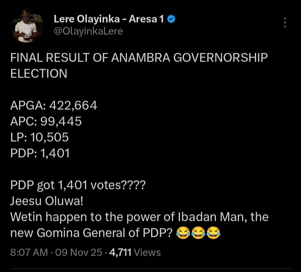Image resolution: width=301 pixels, height=272 pixels.
Task: Click the APC: 99,445 result line
Action: click(x=46, y=122)
